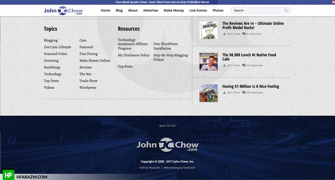Image resolution: width=335 pixels, height=180 pixels.
Task: Close the free eBook banner
Action: tap(333, 2)
